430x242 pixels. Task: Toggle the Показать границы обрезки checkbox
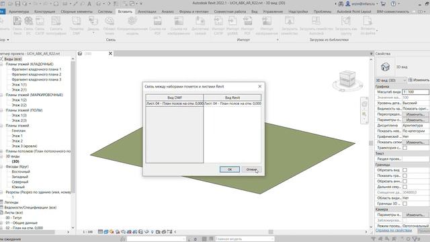click(x=404, y=175)
